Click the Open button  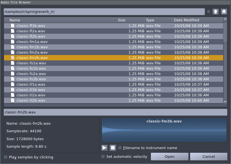pos(169,156)
